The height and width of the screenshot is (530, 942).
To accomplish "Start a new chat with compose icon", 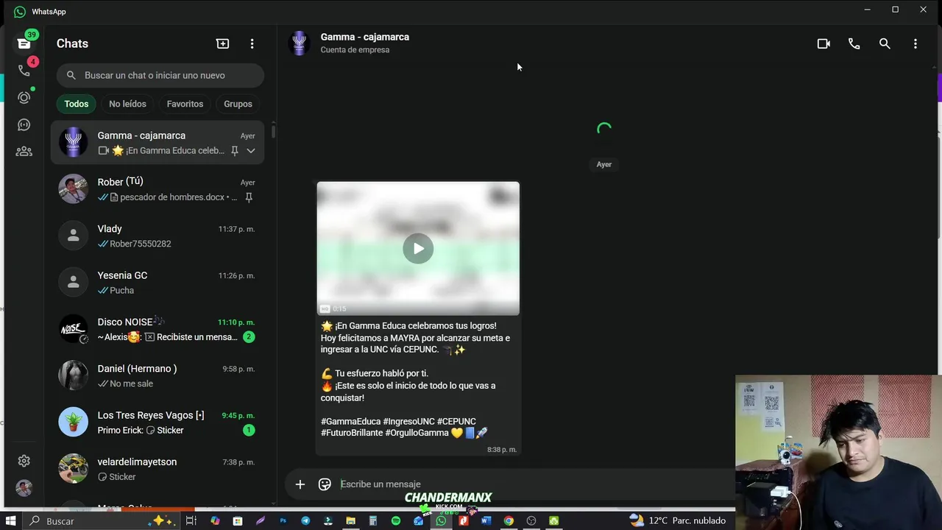I will pyautogui.click(x=222, y=44).
